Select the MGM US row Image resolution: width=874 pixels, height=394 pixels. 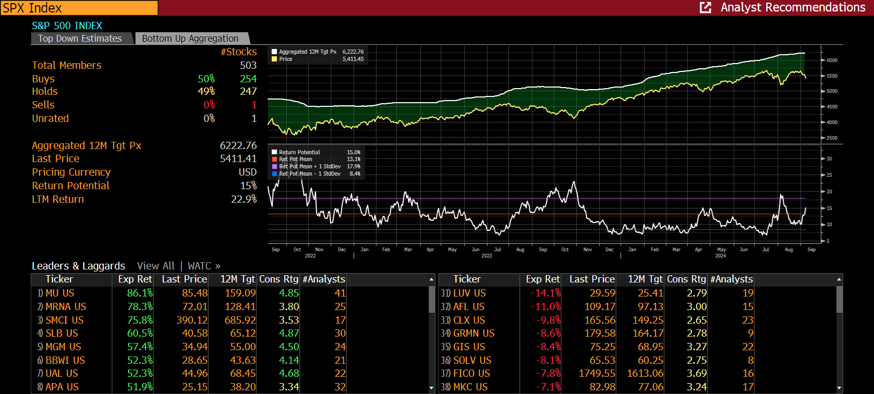230,347
